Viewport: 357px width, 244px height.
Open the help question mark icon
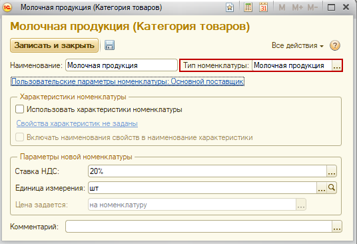pos(334,45)
